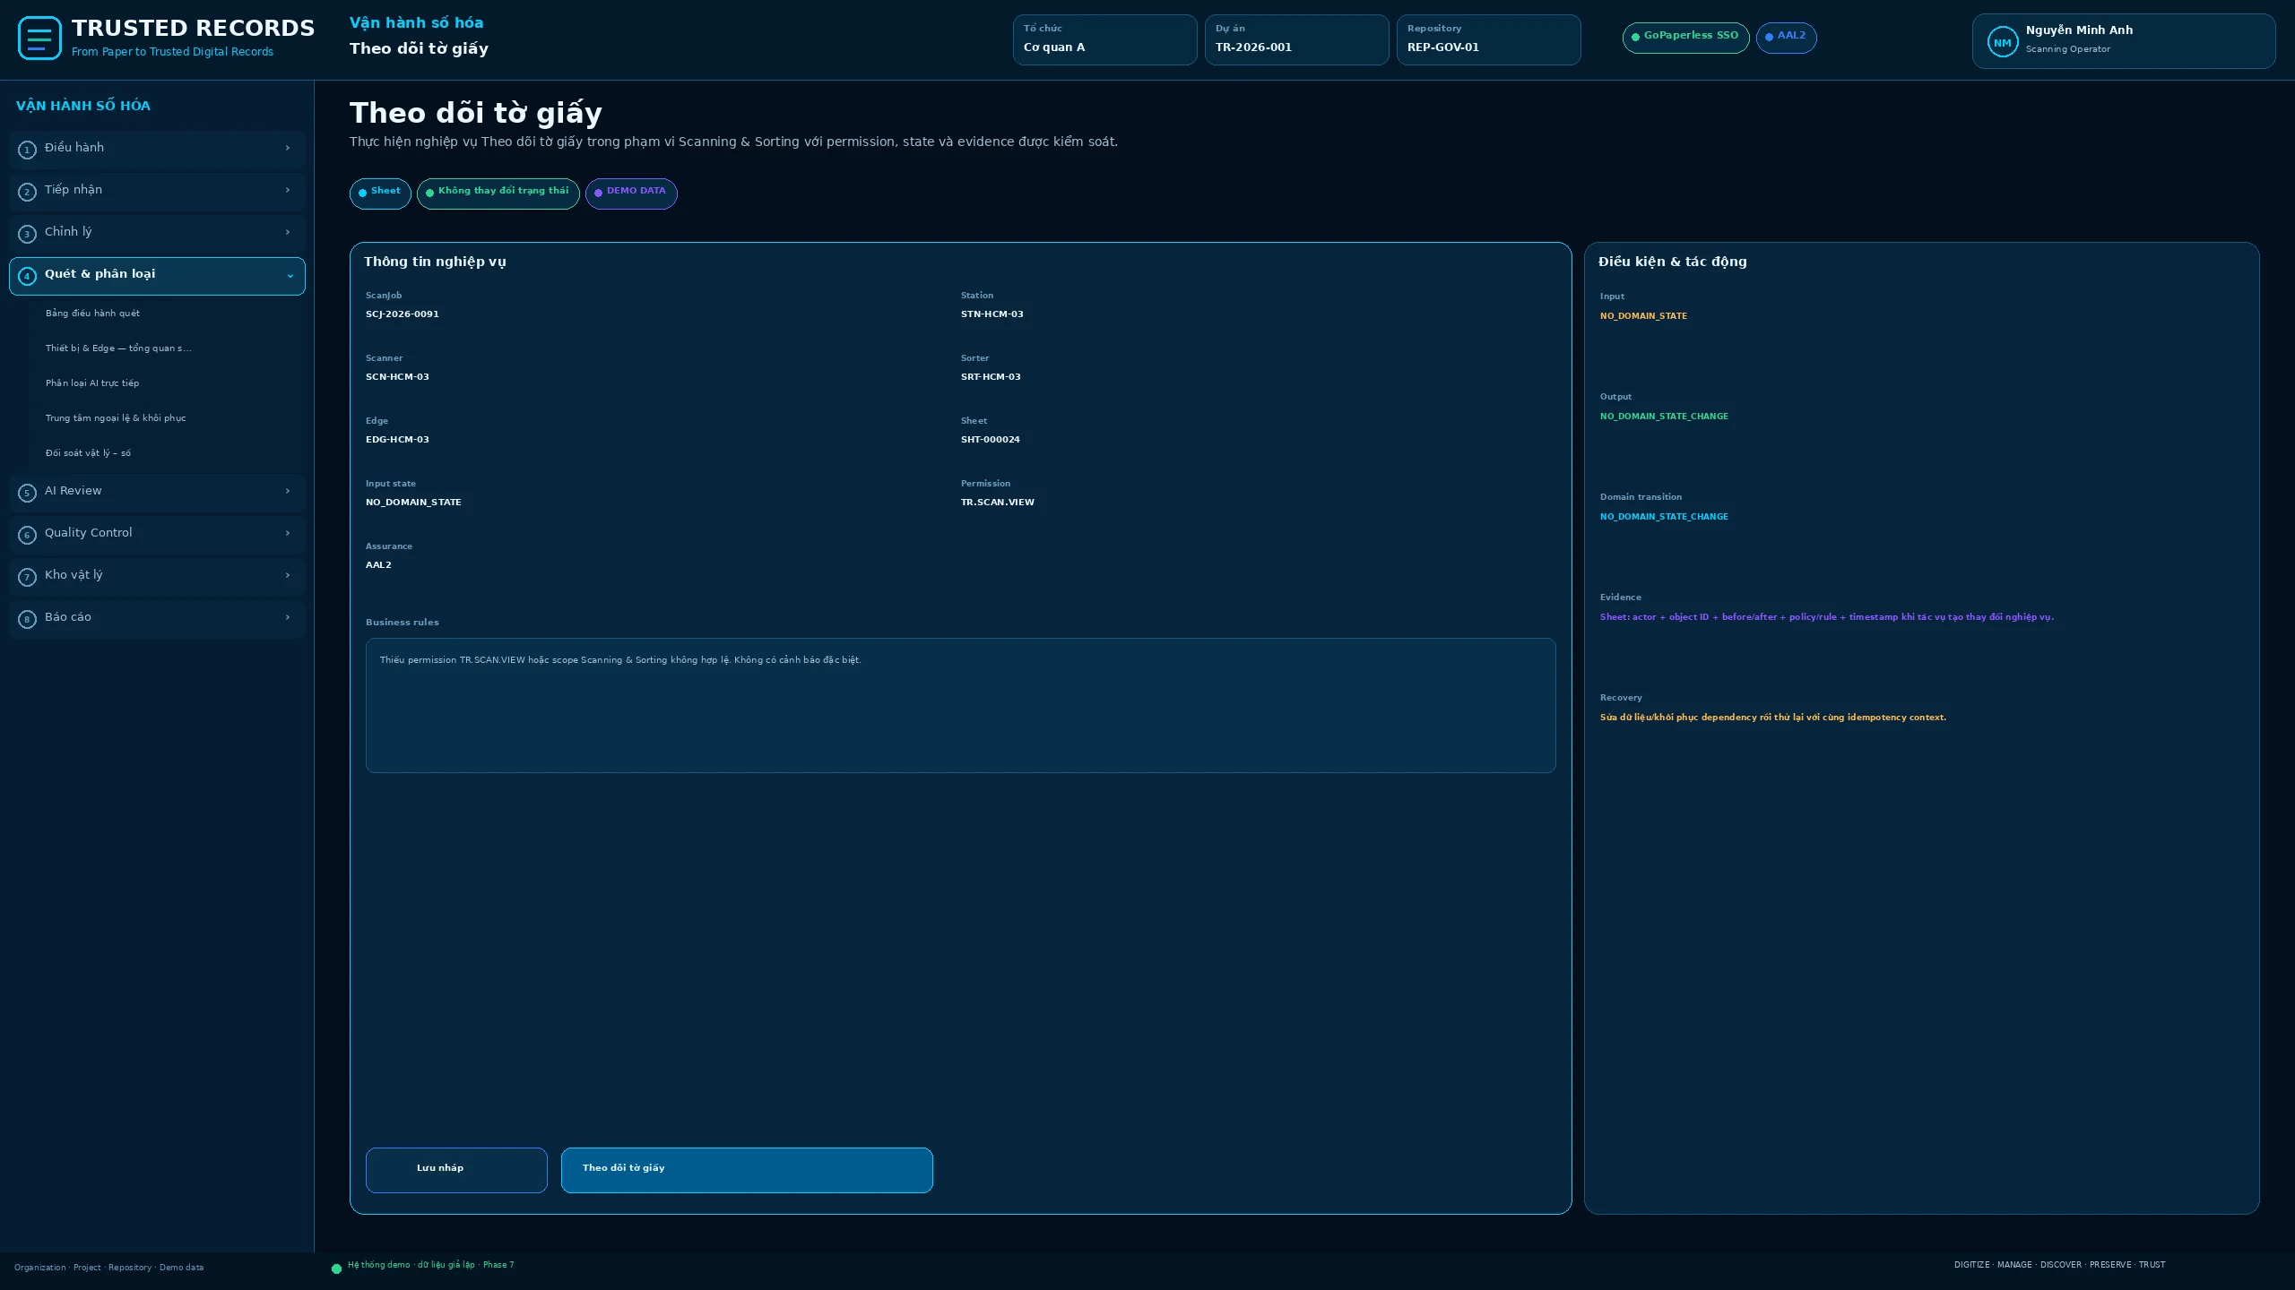Image resolution: width=2295 pixels, height=1290 pixels.
Task: Click the DEMO DATA pill
Action: (x=631, y=193)
